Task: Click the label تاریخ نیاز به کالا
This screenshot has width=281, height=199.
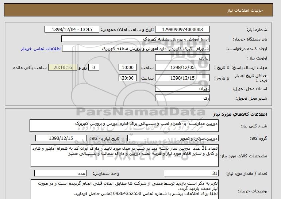Action: [104, 138]
